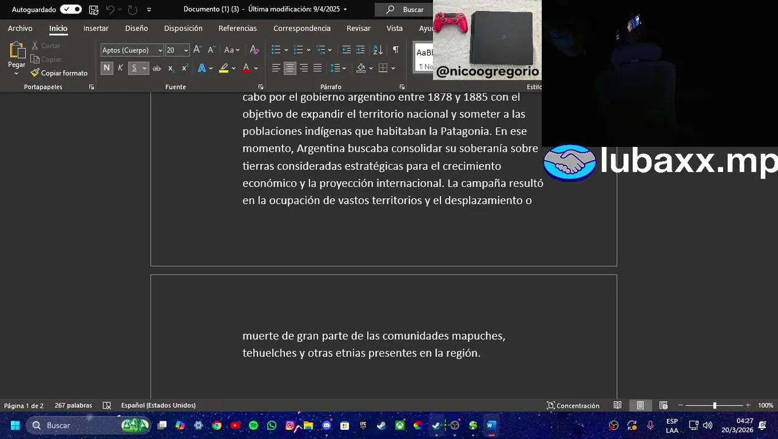
Task: Toggle underline with the S button
Action: (x=134, y=68)
